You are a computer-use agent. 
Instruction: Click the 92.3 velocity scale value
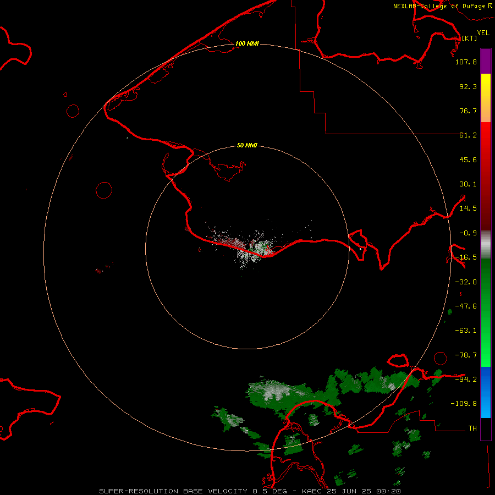click(x=468, y=86)
